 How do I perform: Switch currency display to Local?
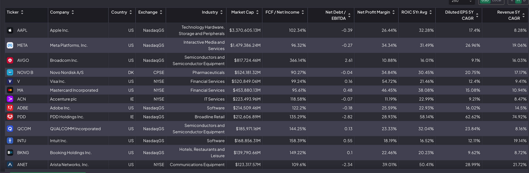497,1
